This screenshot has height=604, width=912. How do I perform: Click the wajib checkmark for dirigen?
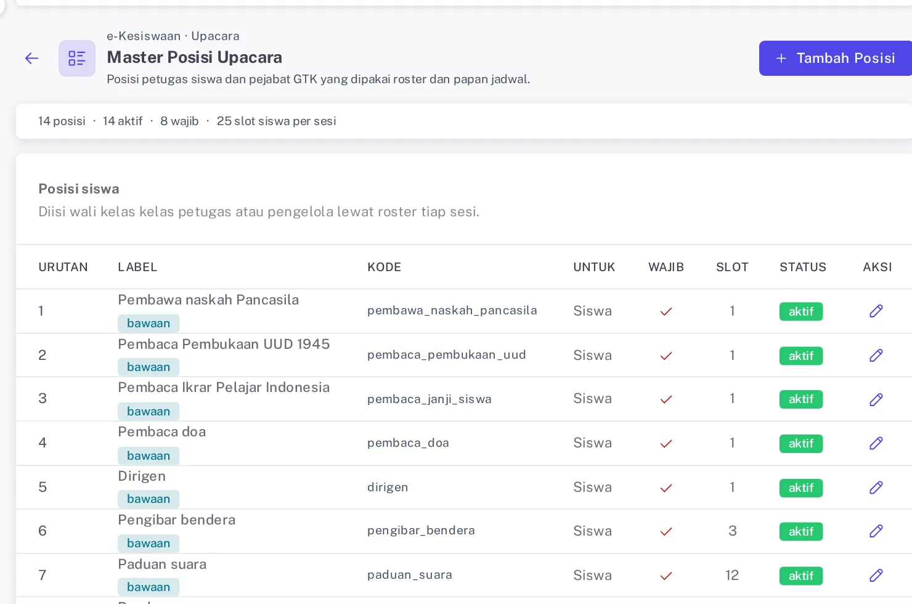pos(666,488)
